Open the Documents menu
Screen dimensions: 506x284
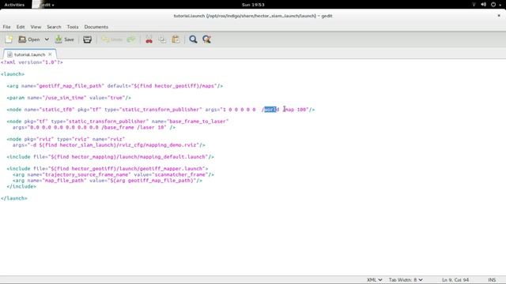click(x=96, y=27)
